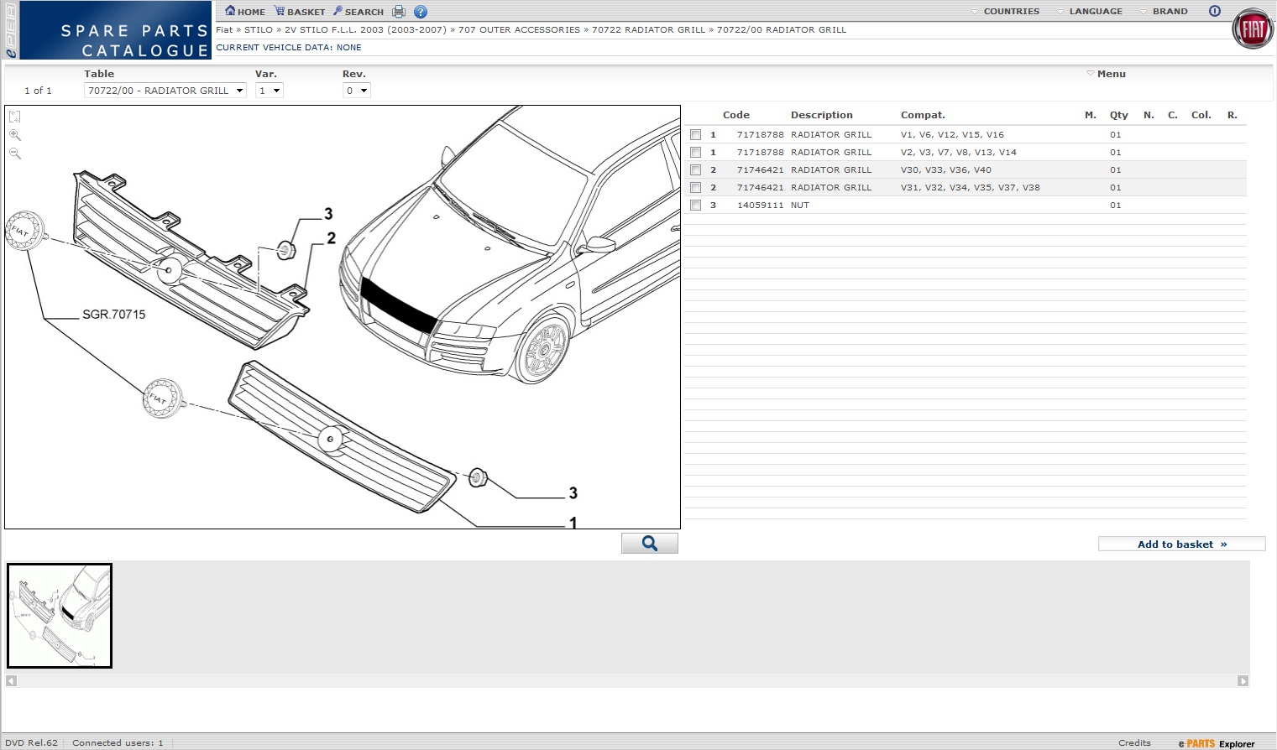Viewport: 1277px width, 750px height.
Task: Open the Table dropdown 70722/00
Action: point(165,91)
